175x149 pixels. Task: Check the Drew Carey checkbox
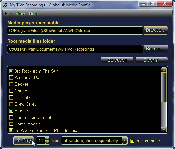pos(11,104)
